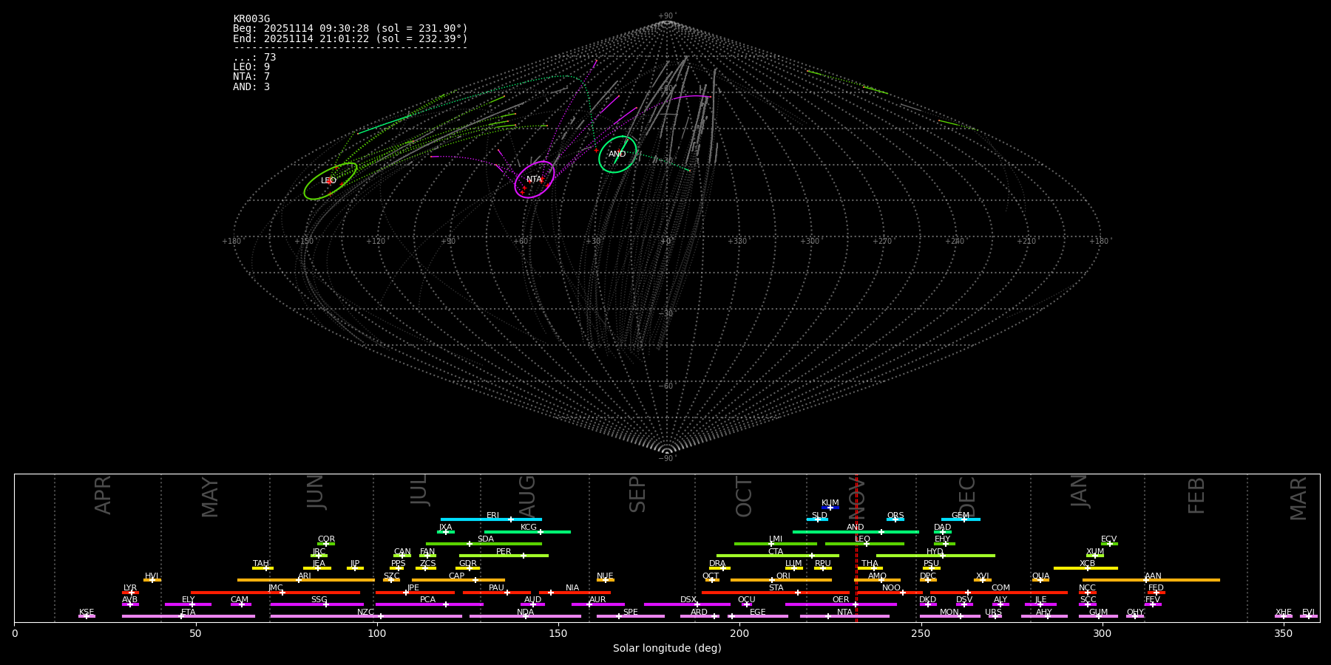
Task: Click the SDA shower label in timeline
Action: (485, 539)
